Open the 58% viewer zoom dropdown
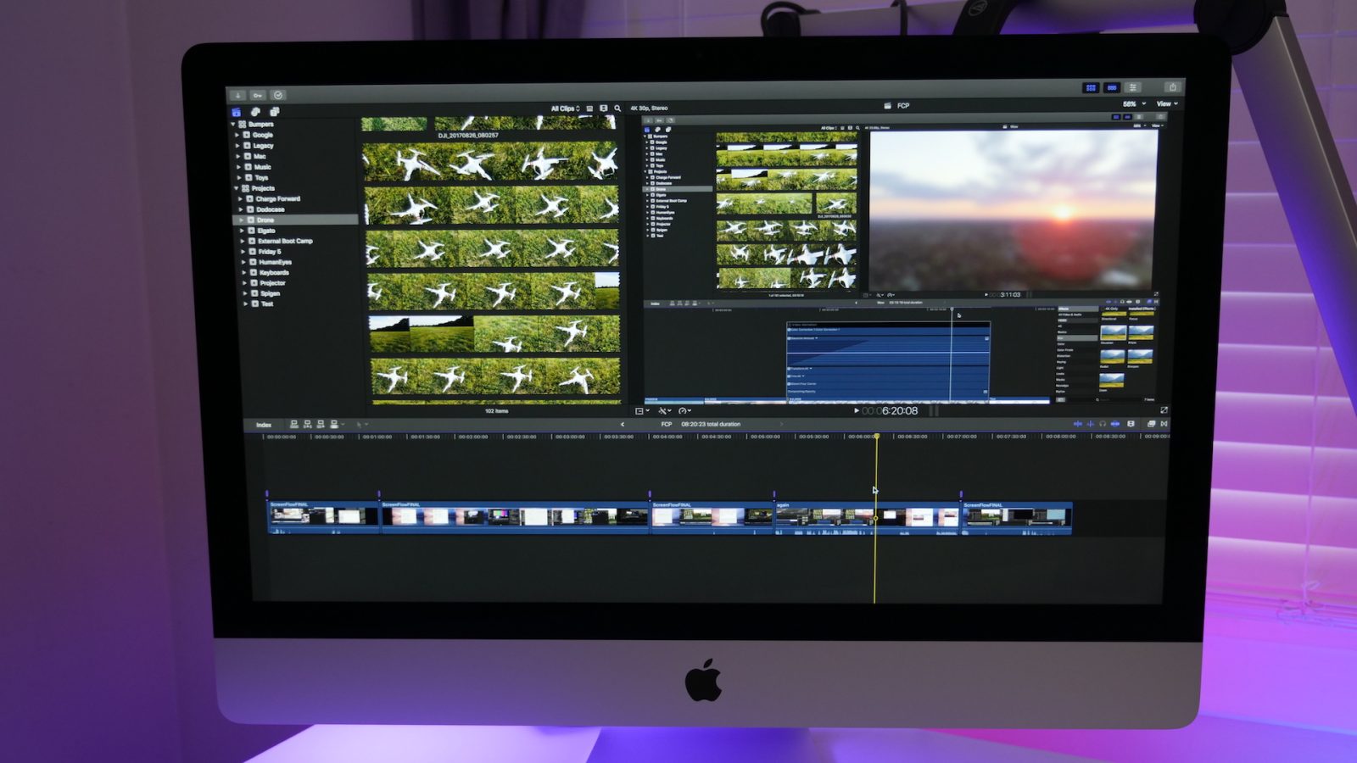The width and height of the screenshot is (1357, 763). (x=1134, y=104)
